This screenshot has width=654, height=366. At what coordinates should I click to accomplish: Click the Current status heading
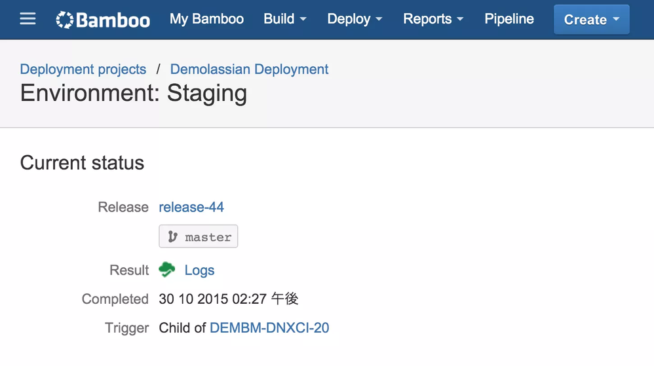[x=82, y=162]
